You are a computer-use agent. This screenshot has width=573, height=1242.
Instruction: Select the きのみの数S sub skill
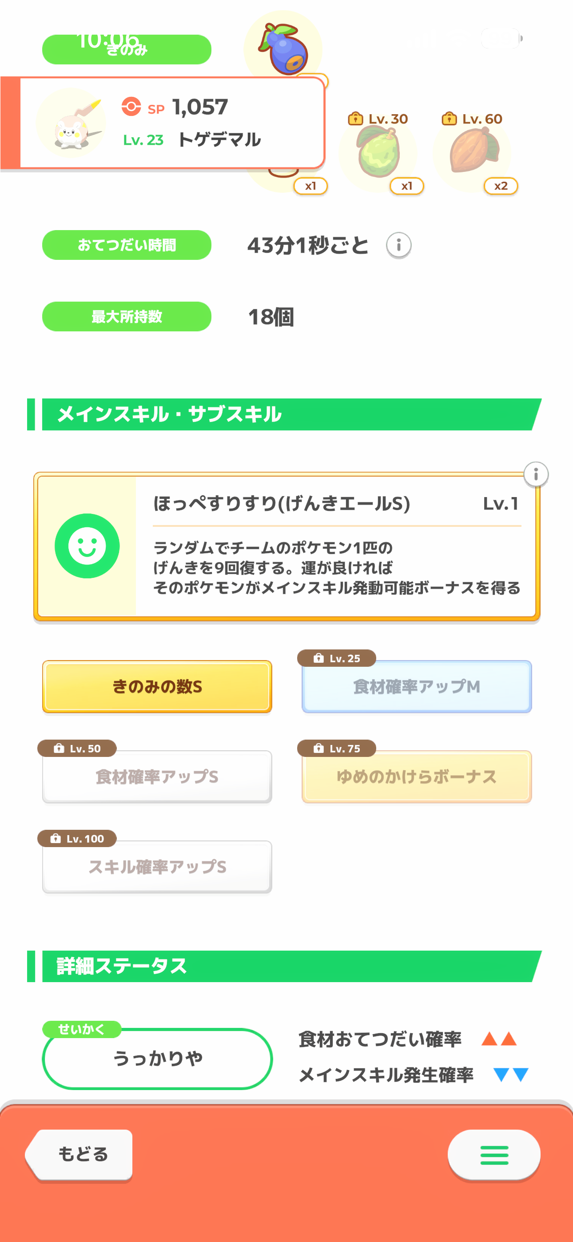coord(157,687)
